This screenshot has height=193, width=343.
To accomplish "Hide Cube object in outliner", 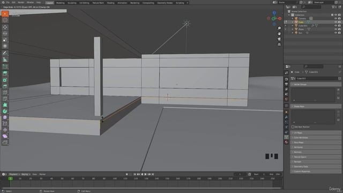I will (x=335, y=22).
